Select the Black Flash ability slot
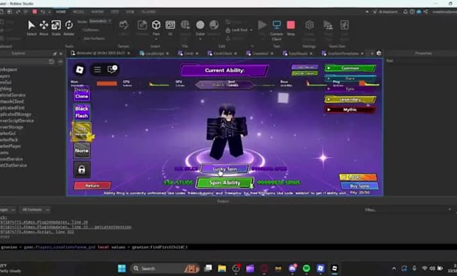 point(82,112)
